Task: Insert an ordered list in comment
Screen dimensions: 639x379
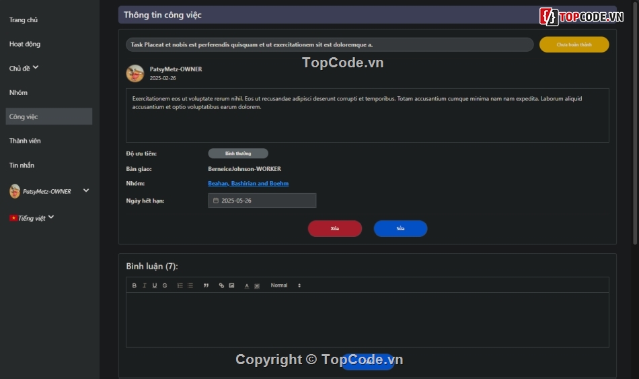Action: [180, 285]
